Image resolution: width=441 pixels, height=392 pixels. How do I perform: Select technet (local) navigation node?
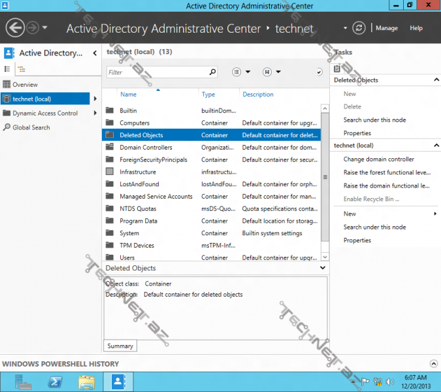(45, 99)
